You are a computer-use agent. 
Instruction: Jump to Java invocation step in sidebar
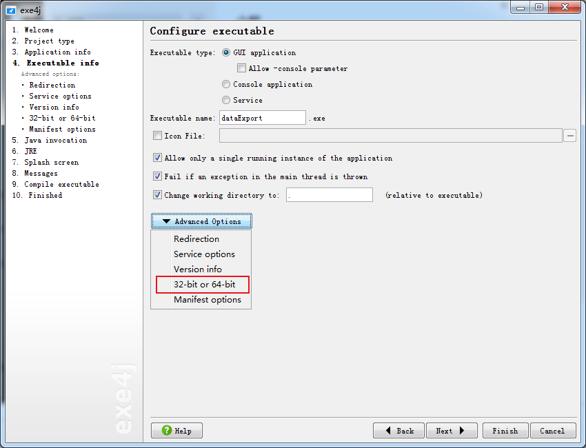pyautogui.click(x=55, y=140)
